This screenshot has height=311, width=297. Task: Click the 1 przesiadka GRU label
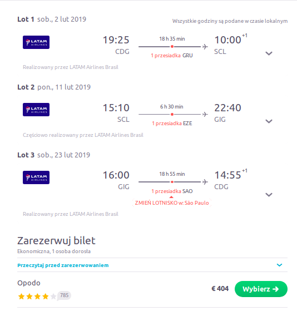click(172, 56)
